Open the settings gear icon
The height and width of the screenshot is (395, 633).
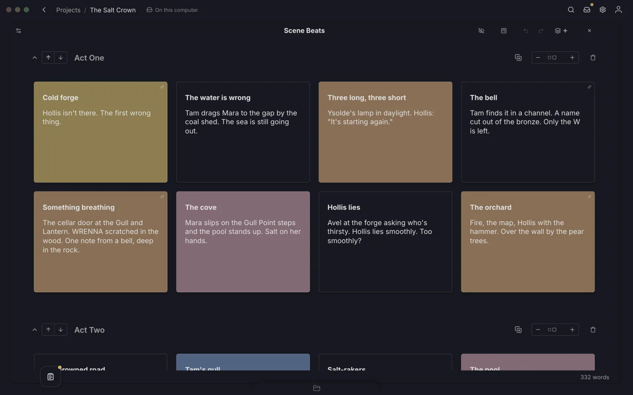[603, 10]
